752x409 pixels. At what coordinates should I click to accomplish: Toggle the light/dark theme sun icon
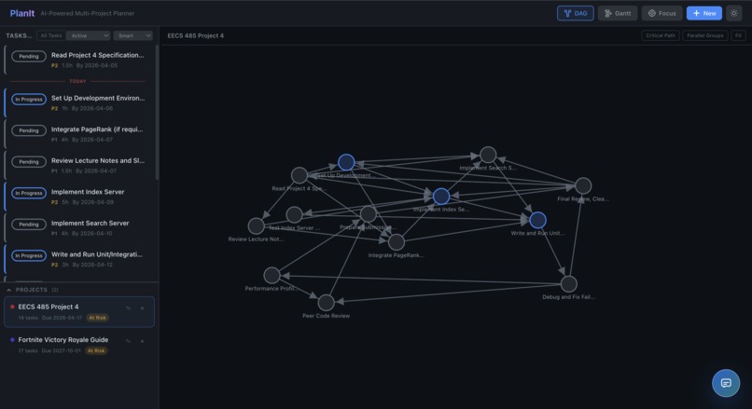tap(733, 13)
